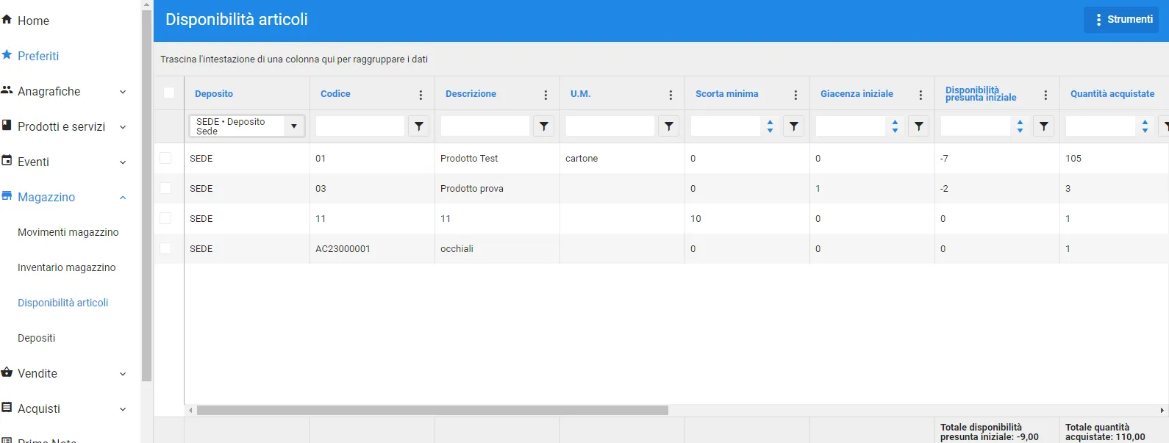Click Disponibilità presunta filter stepper arrows
This screenshot has width=1169, height=443.
pos(1020,126)
